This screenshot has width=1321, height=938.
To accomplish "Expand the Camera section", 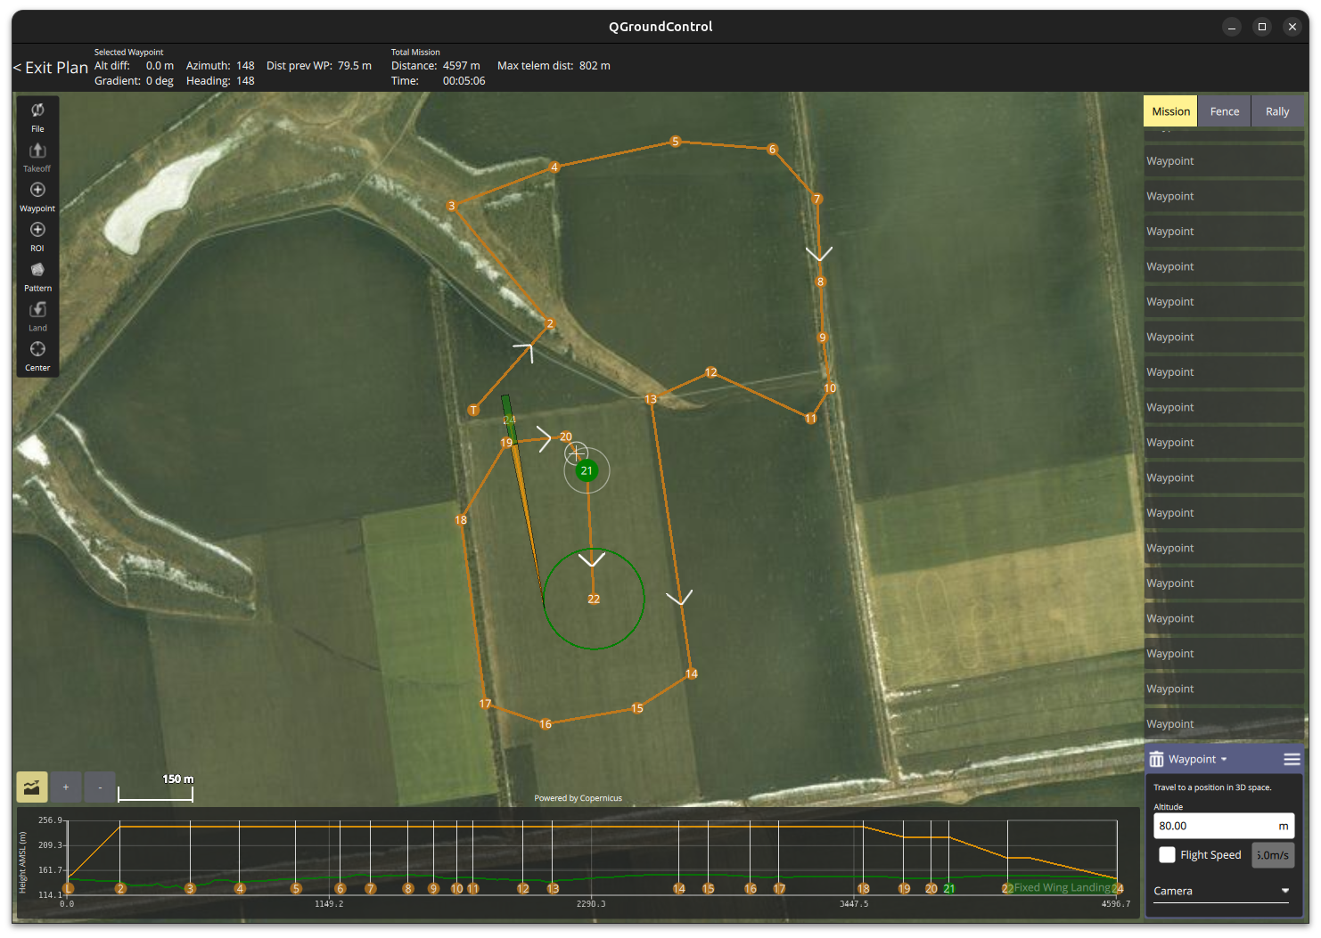I will [x=1221, y=891].
